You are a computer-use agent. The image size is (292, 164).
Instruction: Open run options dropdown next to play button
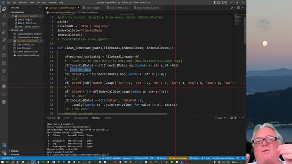[235, 8]
